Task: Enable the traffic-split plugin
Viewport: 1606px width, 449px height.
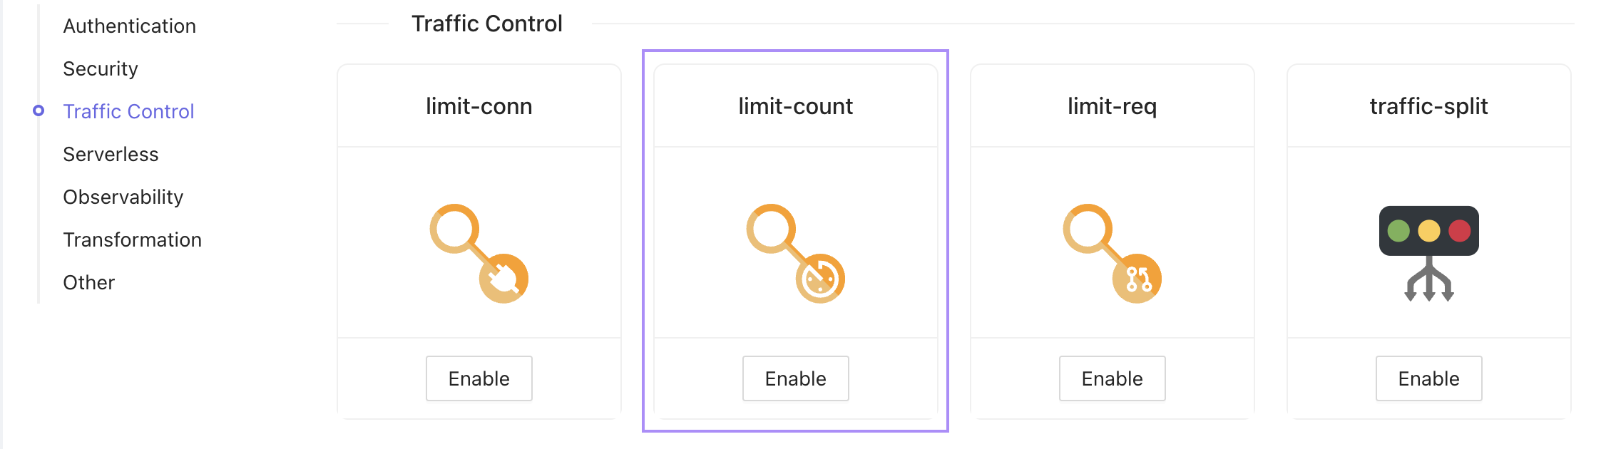Action: coord(1427,378)
